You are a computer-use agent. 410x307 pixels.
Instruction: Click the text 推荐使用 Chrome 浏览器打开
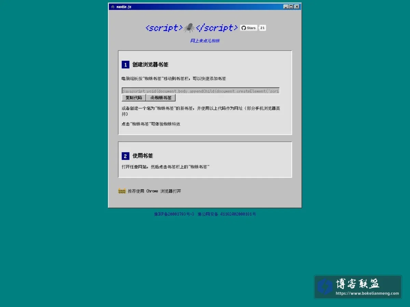pos(154,191)
